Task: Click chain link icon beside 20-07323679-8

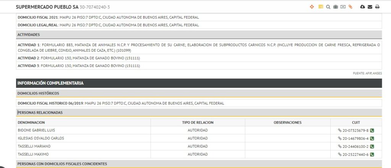Action: tap(339, 130)
